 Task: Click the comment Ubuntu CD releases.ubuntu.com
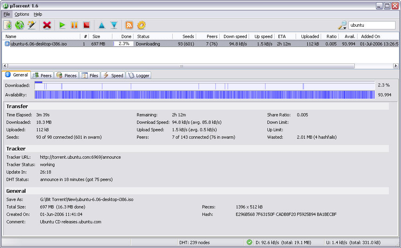pyautogui.click(x=70, y=222)
